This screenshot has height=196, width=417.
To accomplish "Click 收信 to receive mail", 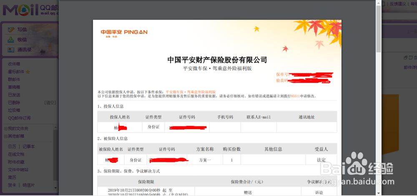I will coord(22,40).
